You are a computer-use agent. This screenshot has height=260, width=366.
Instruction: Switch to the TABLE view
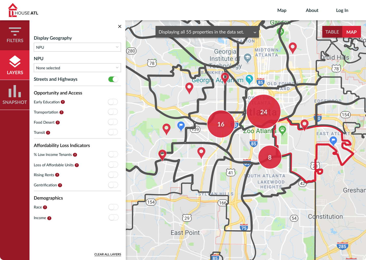coord(332,32)
